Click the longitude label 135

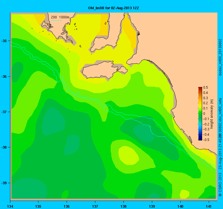click(x=38, y=206)
